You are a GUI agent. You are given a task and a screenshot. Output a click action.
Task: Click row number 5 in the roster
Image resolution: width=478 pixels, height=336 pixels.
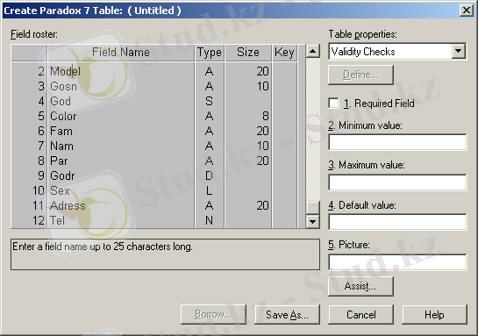click(29, 116)
